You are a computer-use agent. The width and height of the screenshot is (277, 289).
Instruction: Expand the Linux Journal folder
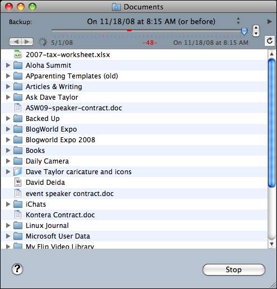(8, 225)
